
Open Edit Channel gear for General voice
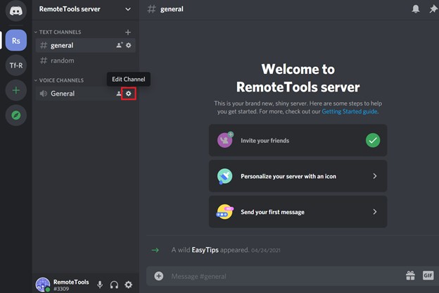(129, 94)
